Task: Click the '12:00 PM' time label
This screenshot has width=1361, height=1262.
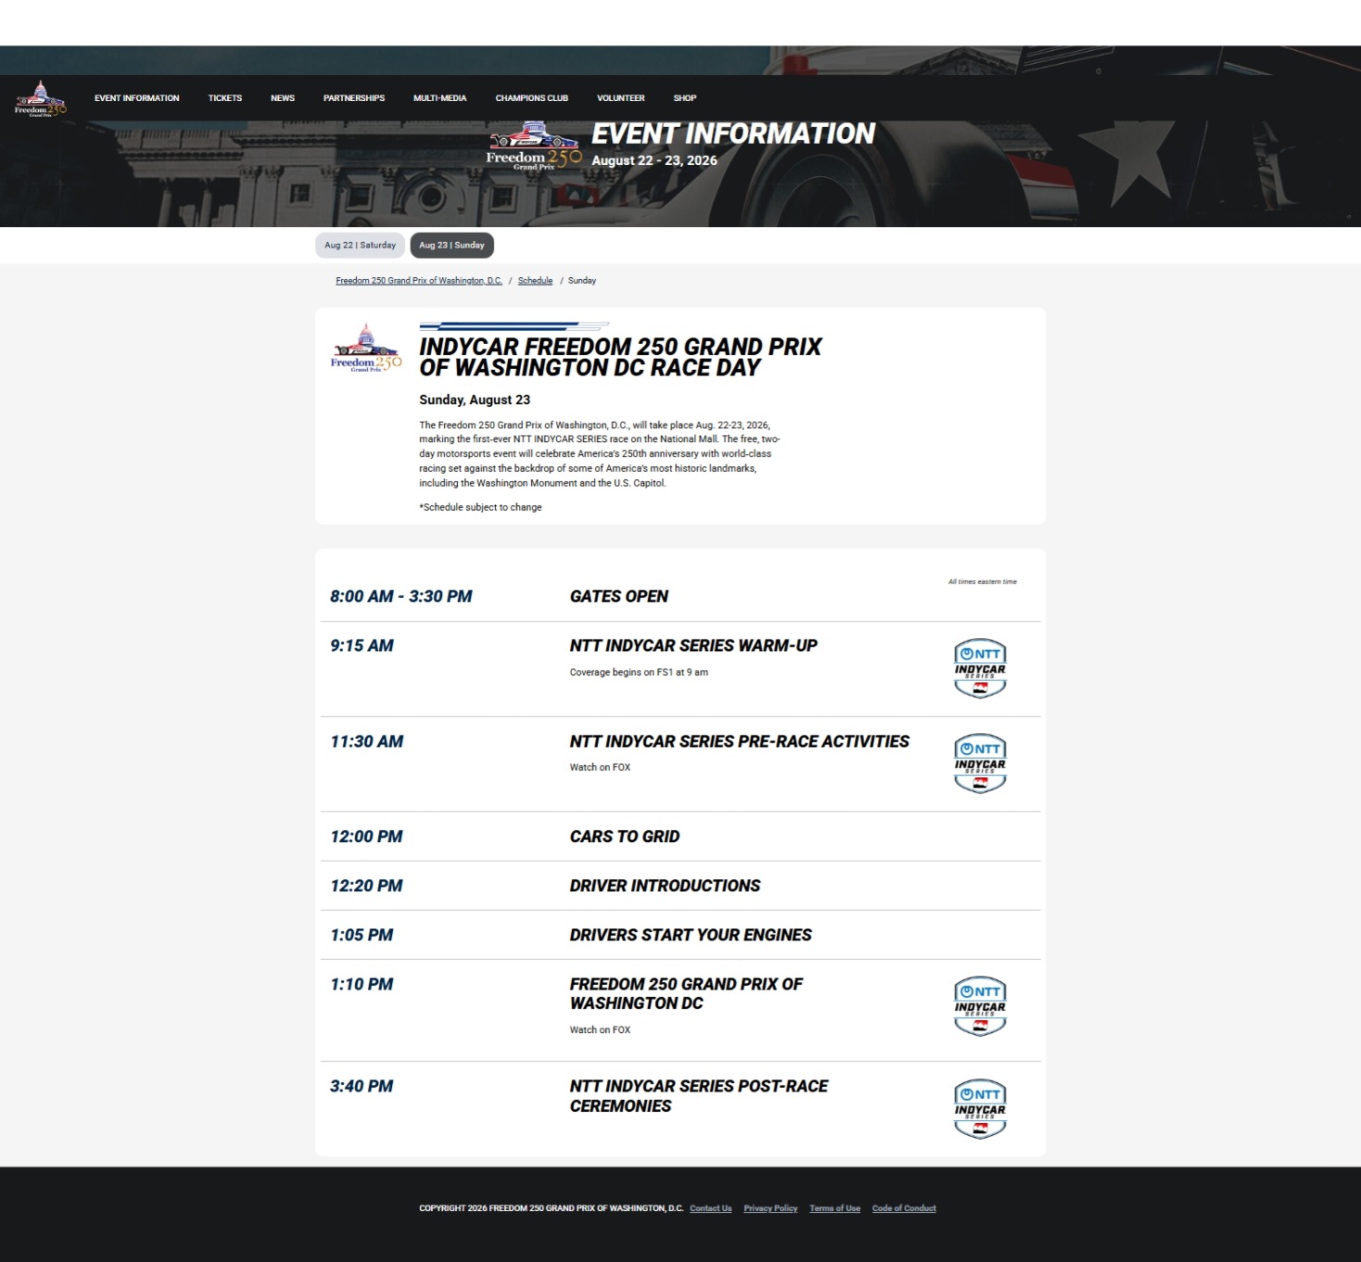Action: tap(367, 836)
